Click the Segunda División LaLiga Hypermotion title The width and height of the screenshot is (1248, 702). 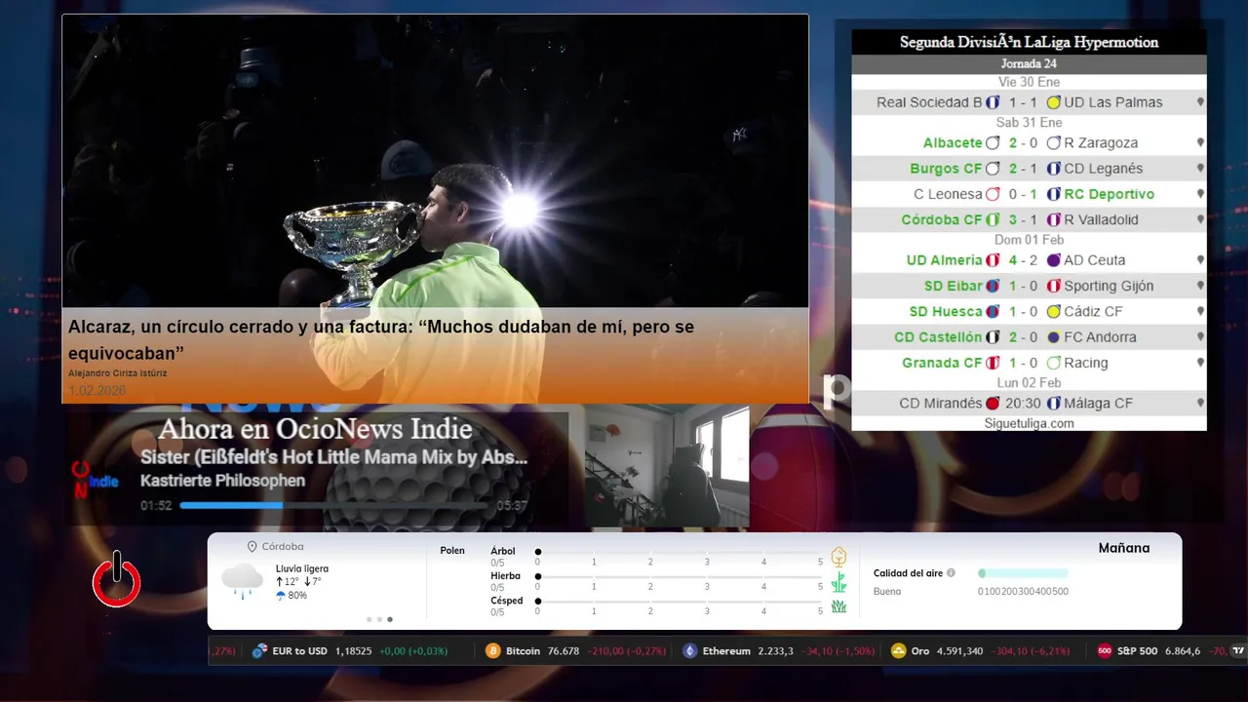click(1029, 42)
